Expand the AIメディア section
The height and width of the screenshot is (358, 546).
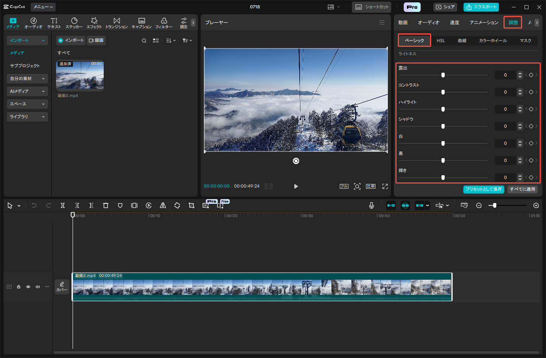(27, 91)
